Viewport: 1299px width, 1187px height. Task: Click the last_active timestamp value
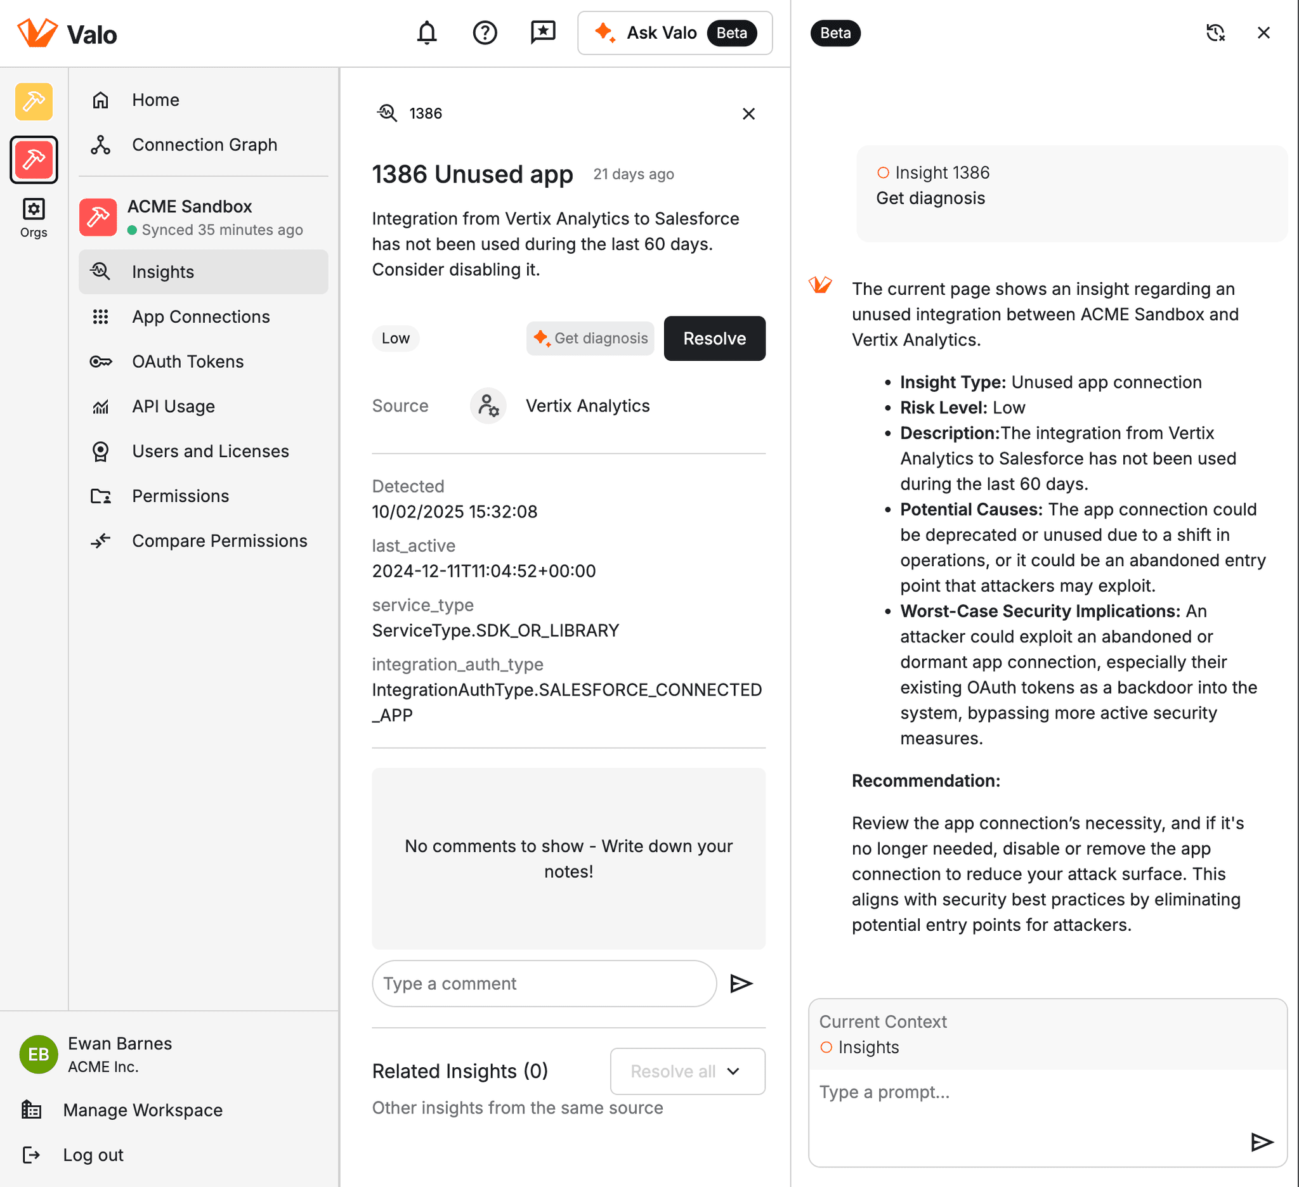click(x=484, y=571)
